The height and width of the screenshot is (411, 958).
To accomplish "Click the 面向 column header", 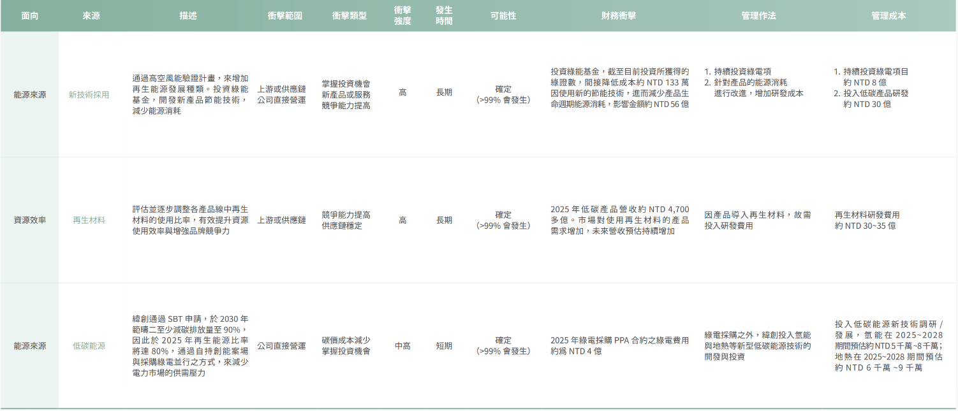I will [30, 16].
